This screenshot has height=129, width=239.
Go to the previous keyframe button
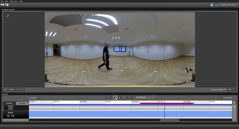[x=111, y=98]
